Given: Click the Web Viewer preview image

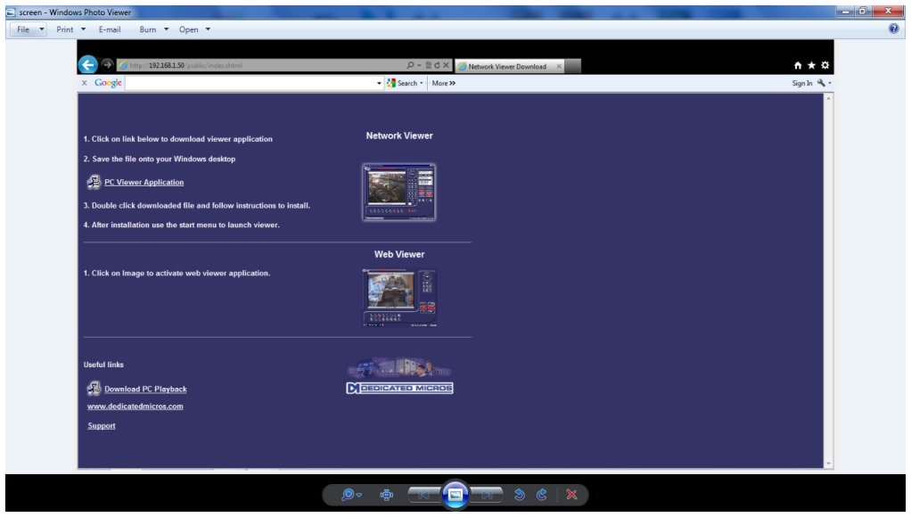Looking at the screenshot, I should click(x=398, y=298).
